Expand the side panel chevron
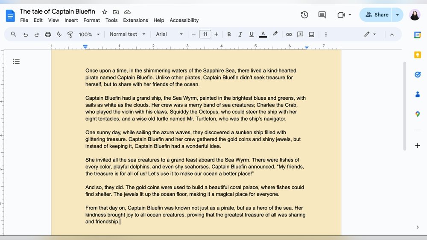Viewport: 427px width, 240px height. (x=418, y=227)
